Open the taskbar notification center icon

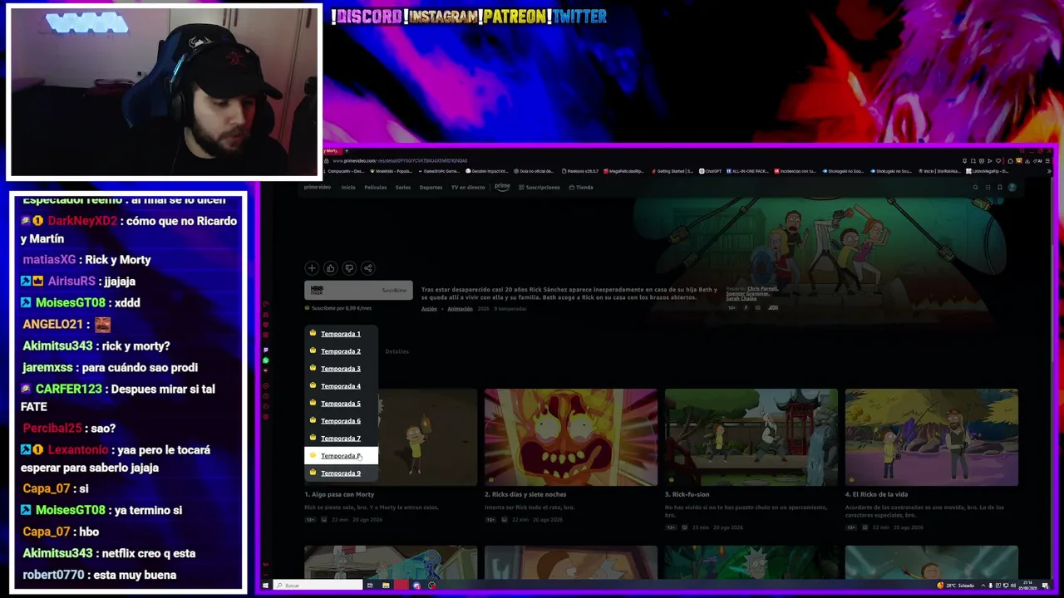1045,586
